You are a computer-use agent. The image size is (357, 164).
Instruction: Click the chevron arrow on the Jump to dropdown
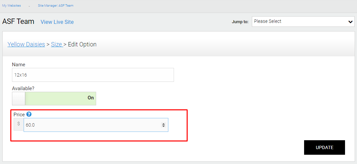350,22
